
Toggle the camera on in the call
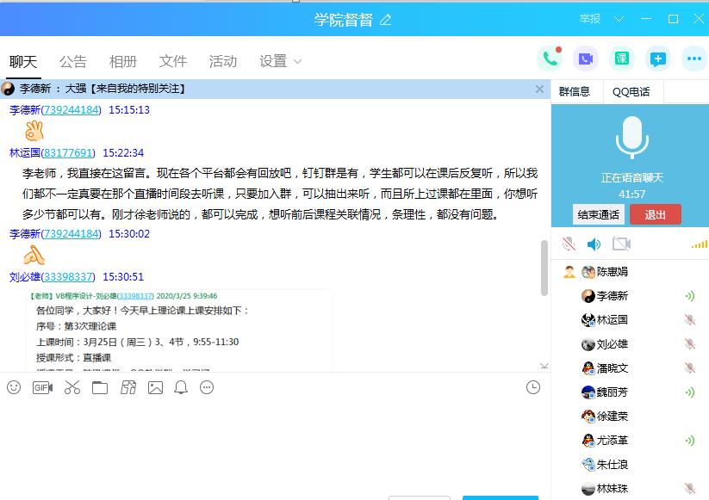pyautogui.click(x=621, y=244)
